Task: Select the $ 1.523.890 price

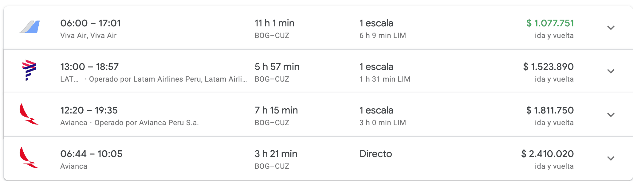Action: click(x=548, y=67)
